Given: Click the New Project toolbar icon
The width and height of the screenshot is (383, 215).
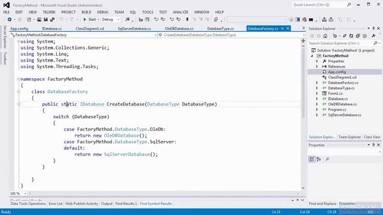Looking at the screenshot, I should tap(29, 19).
